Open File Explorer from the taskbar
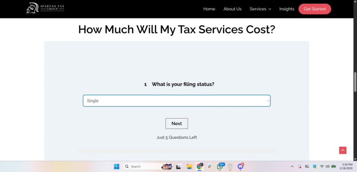This screenshot has width=357, height=172. click(189, 166)
